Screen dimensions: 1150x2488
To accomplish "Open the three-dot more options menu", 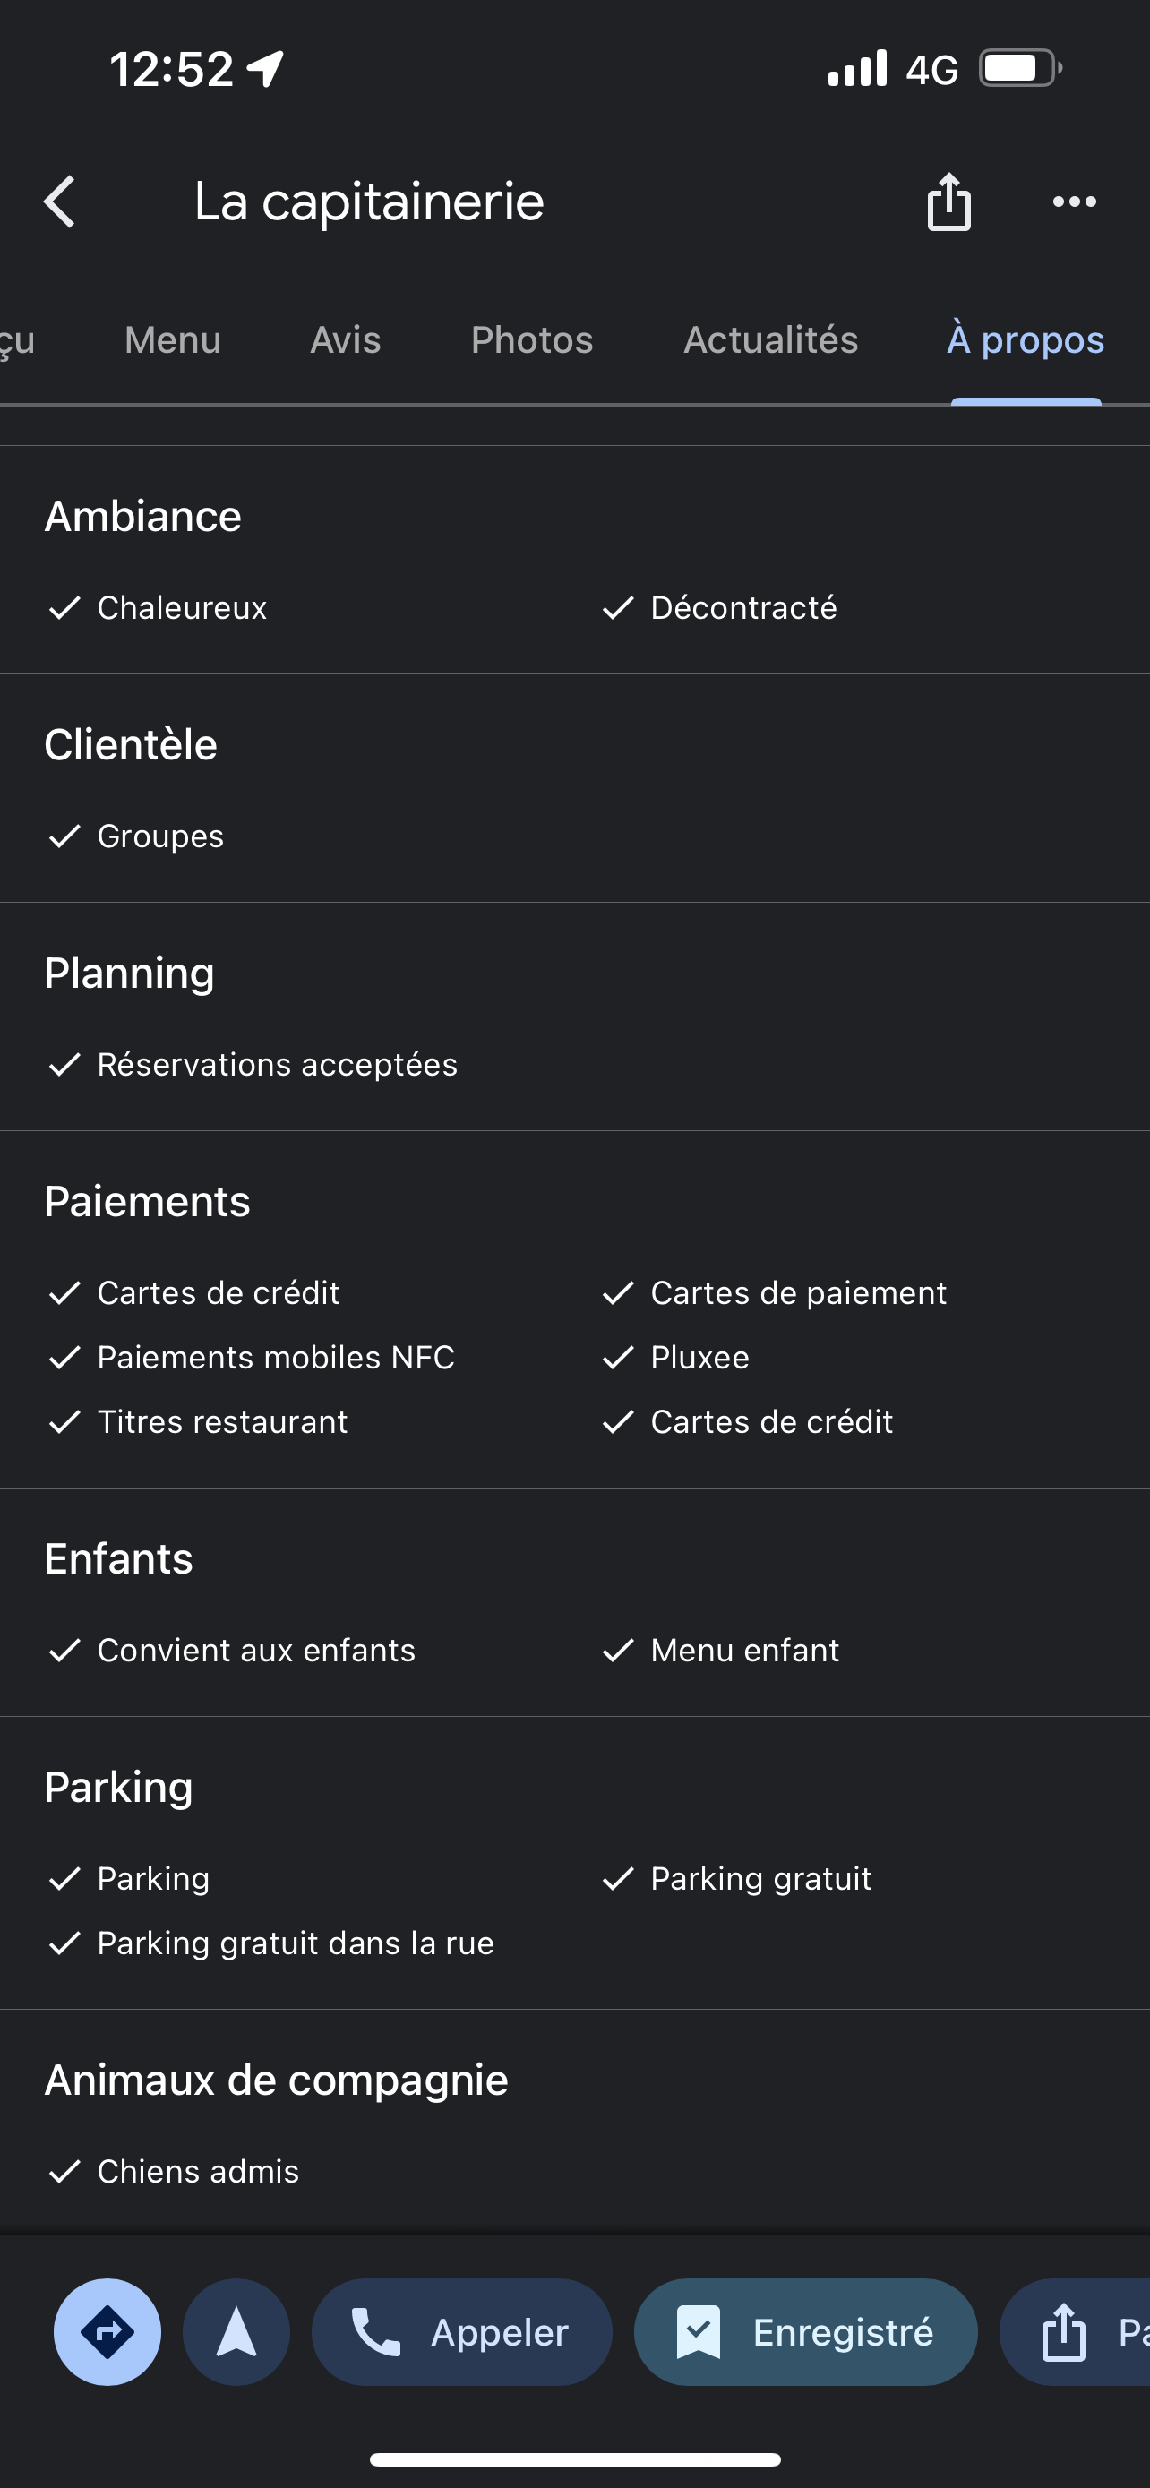I will (1074, 202).
